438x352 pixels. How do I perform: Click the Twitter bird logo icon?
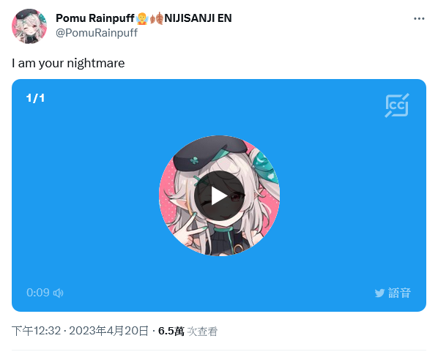[x=379, y=293]
